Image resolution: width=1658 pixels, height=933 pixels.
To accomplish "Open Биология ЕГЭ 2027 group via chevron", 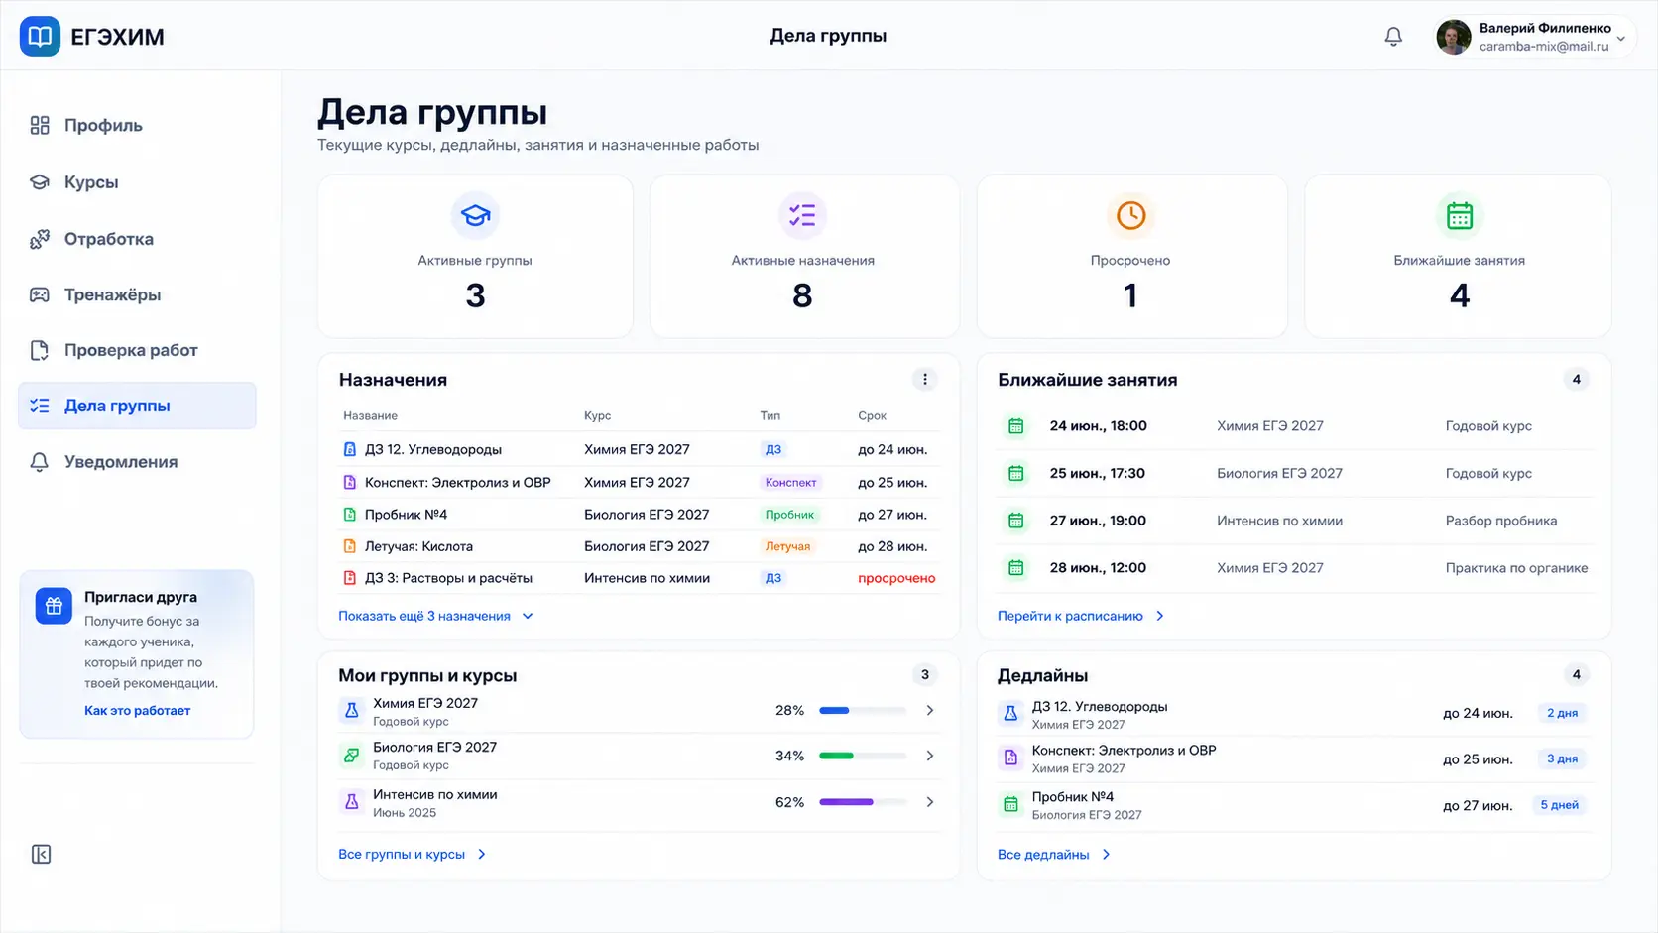I will (x=929, y=756).
